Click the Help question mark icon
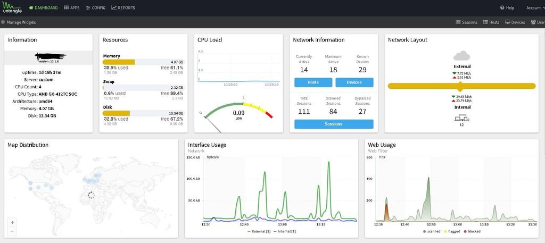The height and width of the screenshot is (243, 545). (502, 8)
